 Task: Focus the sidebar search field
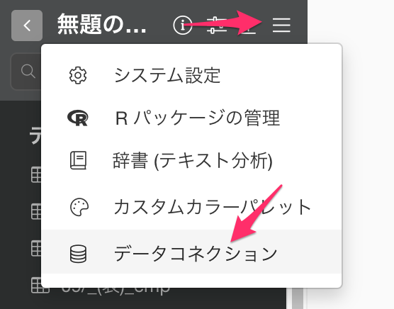click(26, 72)
